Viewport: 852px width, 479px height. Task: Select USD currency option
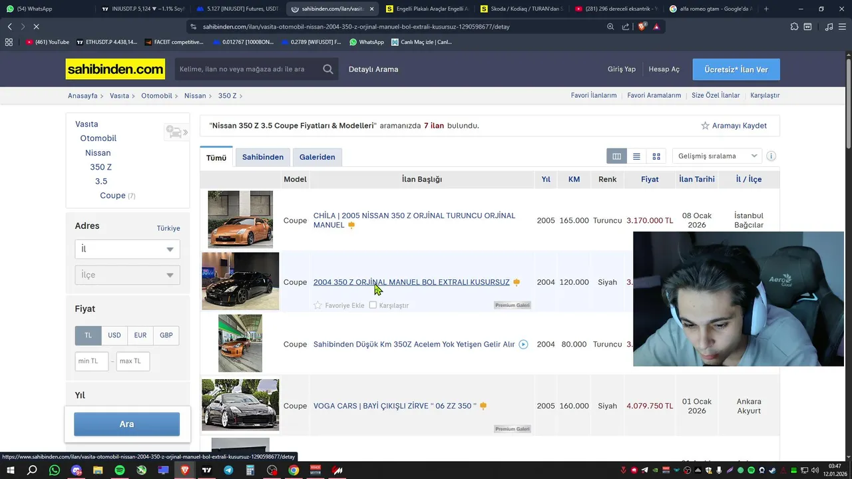coord(114,335)
